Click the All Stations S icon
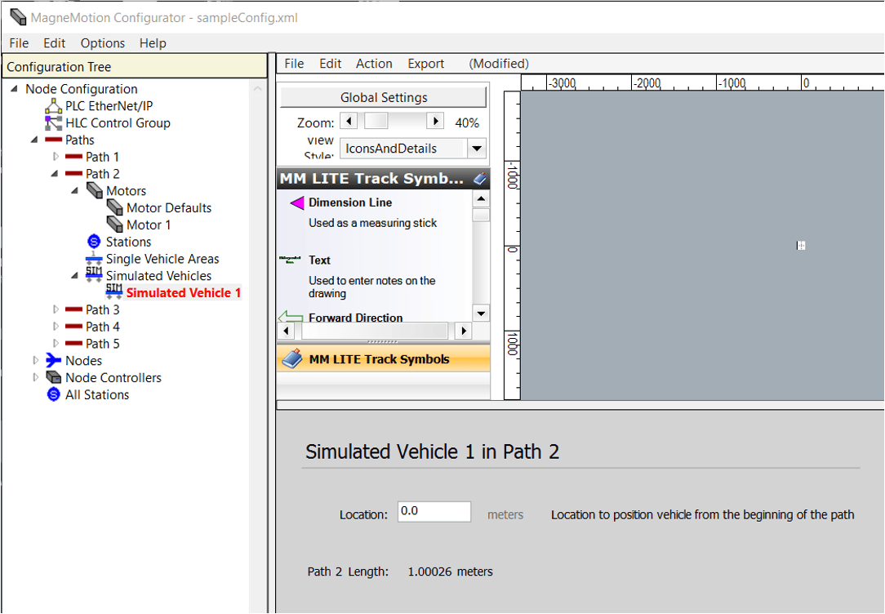The height and width of the screenshot is (614, 885). pos(53,394)
